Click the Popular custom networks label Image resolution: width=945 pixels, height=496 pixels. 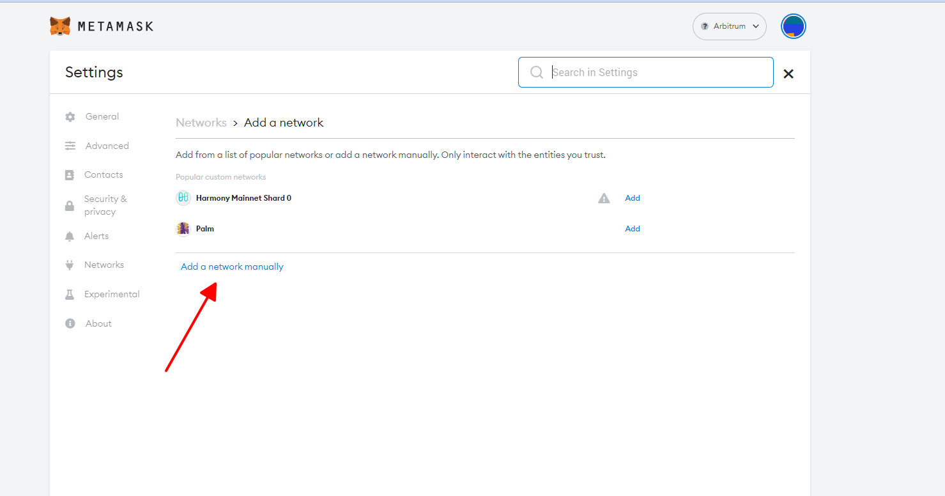point(221,177)
